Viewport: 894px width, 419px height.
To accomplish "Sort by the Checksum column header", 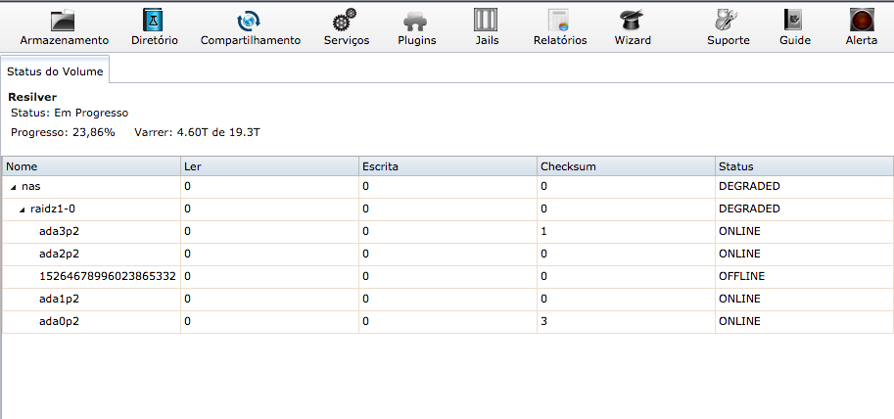I will pyautogui.click(x=626, y=166).
